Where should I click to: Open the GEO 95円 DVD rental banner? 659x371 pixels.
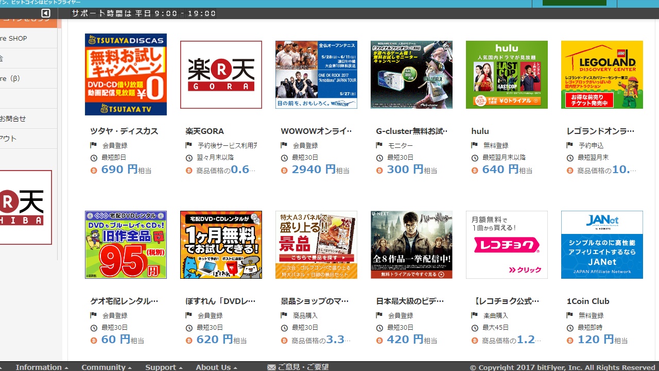pos(126,245)
